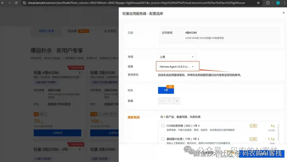Click the 轻量 2核4G6M card title
The height and width of the screenshot is (162, 287).
coord(103,149)
